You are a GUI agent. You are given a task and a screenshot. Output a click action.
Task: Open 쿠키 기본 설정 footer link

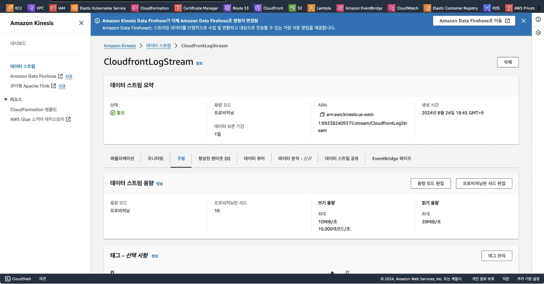[528, 279]
